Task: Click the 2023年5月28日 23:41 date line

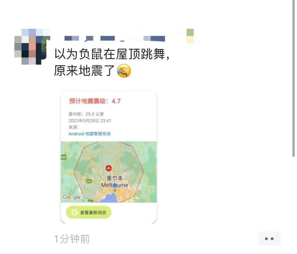Action: [90, 121]
